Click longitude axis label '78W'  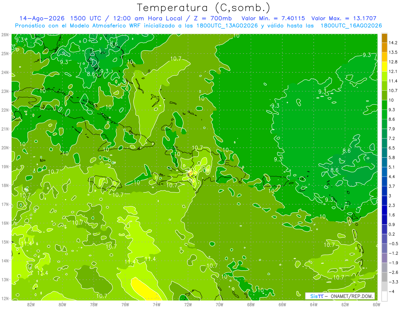[94, 304]
